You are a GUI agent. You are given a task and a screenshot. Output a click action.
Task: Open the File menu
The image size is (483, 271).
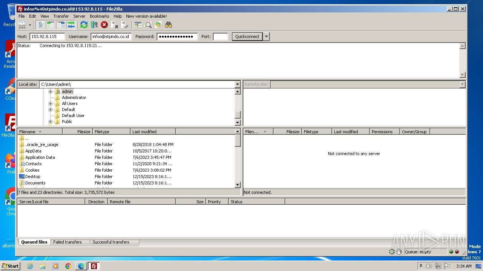pos(22,16)
